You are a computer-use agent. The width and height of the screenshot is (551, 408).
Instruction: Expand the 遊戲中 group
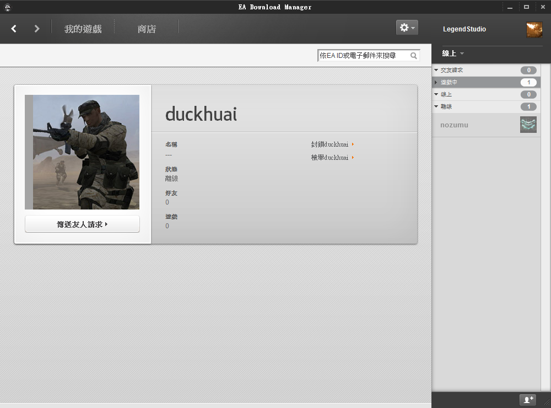tap(436, 83)
